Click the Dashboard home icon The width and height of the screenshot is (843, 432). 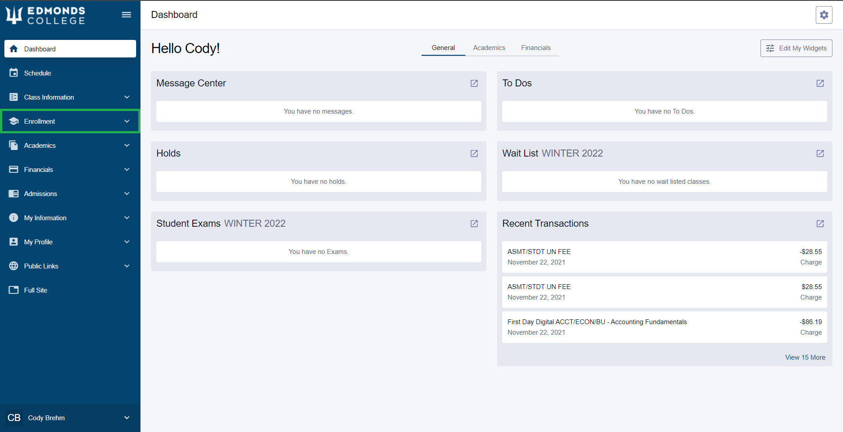(14, 49)
